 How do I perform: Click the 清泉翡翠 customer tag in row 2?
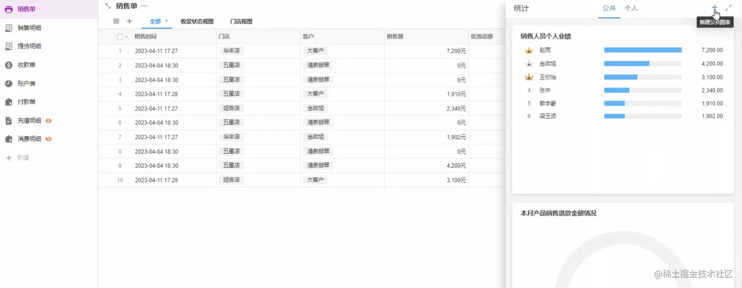pyautogui.click(x=318, y=65)
